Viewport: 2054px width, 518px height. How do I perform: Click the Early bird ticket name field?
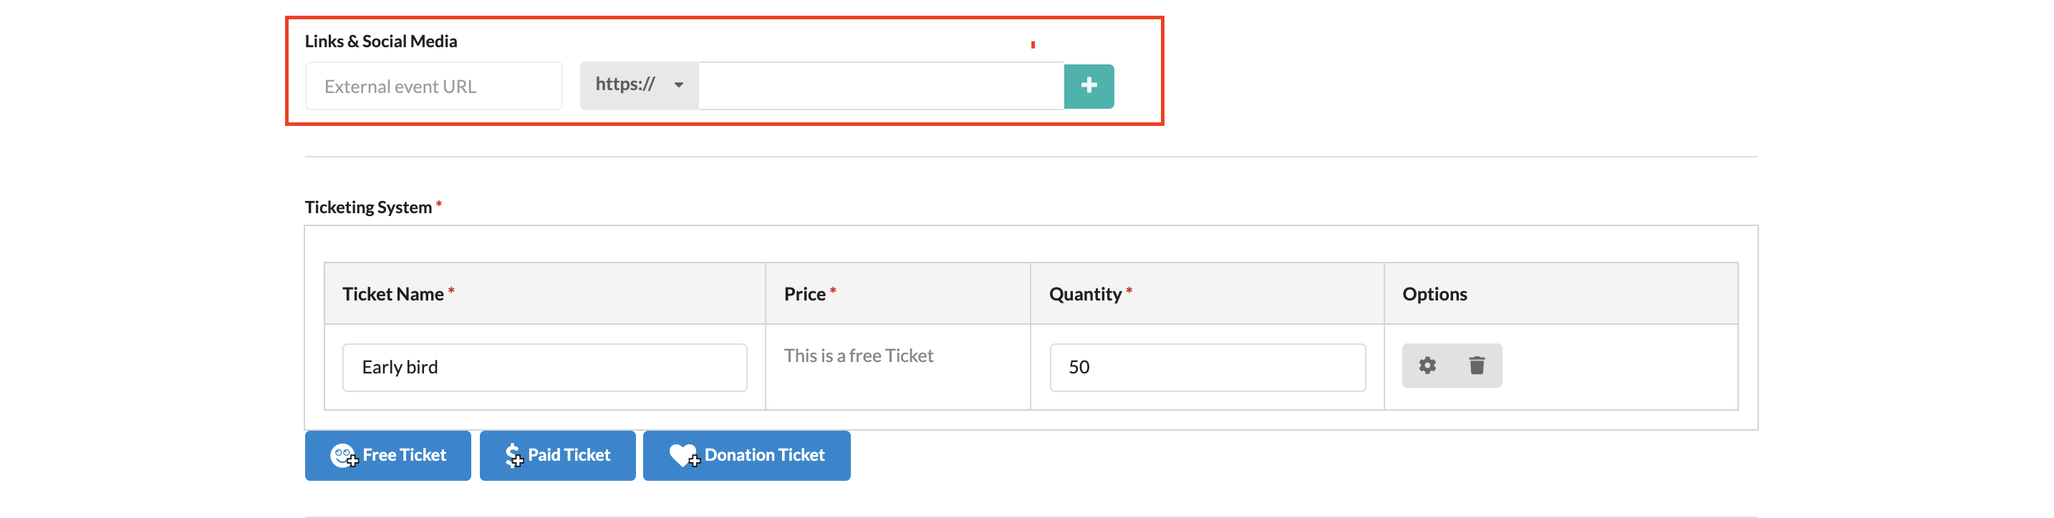(544, 367)
